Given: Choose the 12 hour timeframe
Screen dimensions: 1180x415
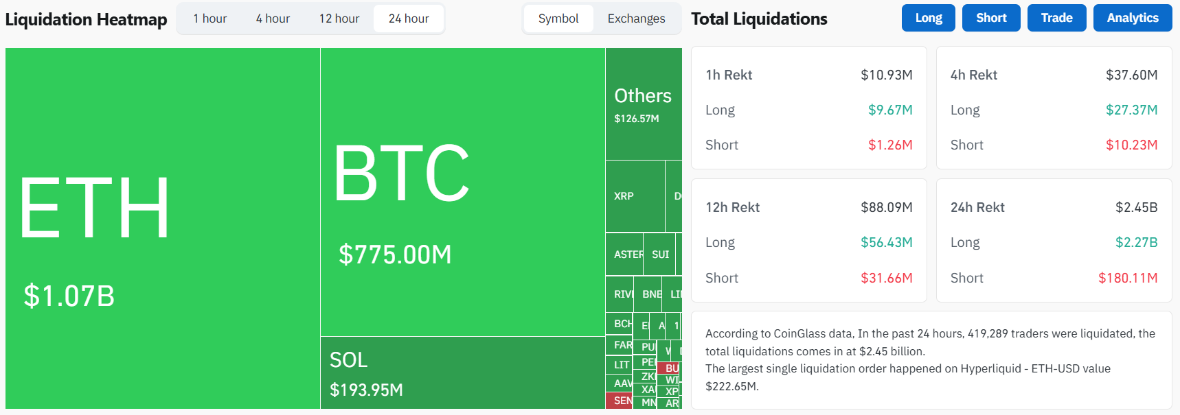Looking at the screenshot, I should point(339,19).
